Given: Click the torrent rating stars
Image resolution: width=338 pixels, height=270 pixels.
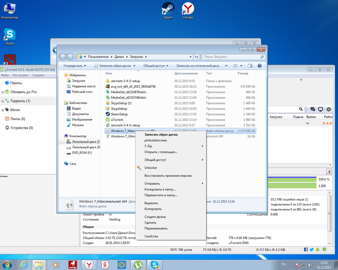Looking at the screenshot, I should coord(327,123).
